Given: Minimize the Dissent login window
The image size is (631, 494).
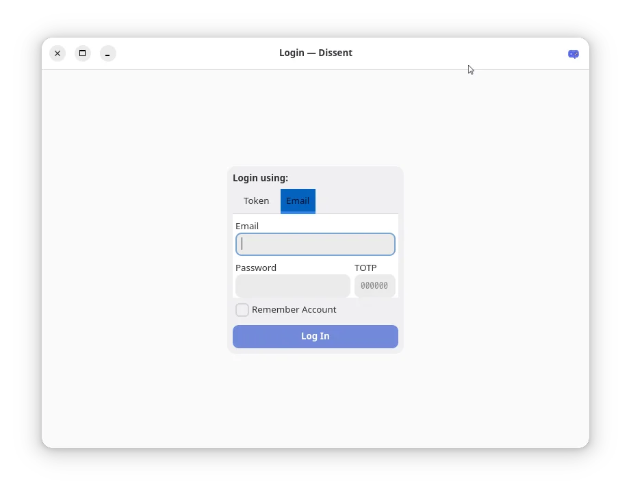Looking at the screenshot, I should (107, 53).
